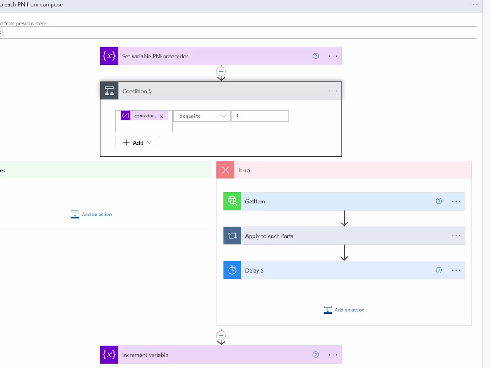This screenshot has width=491, height=368.
Task: Open help for the Delay 5 action
Action: pos(438,270)
